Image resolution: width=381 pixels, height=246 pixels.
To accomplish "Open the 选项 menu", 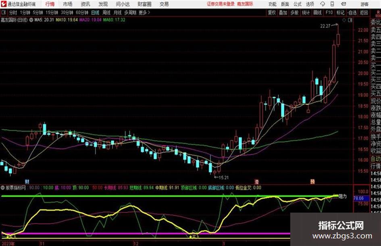I will click(x=310, y=4).
